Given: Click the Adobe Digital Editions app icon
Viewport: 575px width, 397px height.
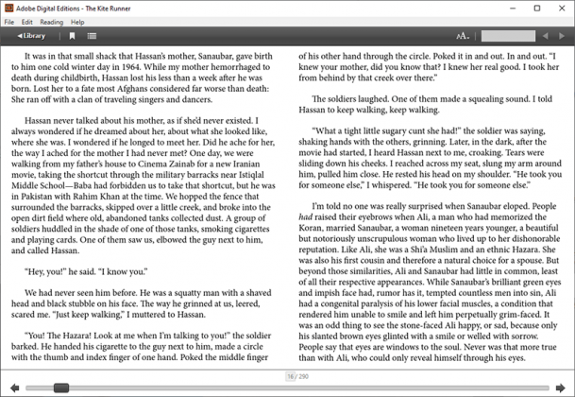Looking at the screenshot, I should click(8, 8).
